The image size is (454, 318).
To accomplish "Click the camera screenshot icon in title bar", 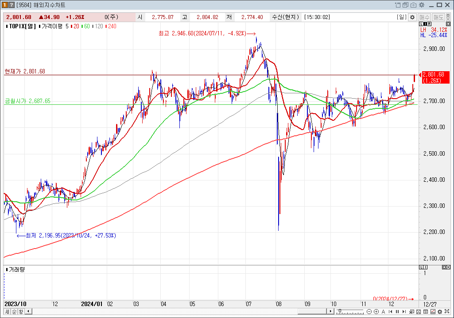I will (x=413, y=5).
